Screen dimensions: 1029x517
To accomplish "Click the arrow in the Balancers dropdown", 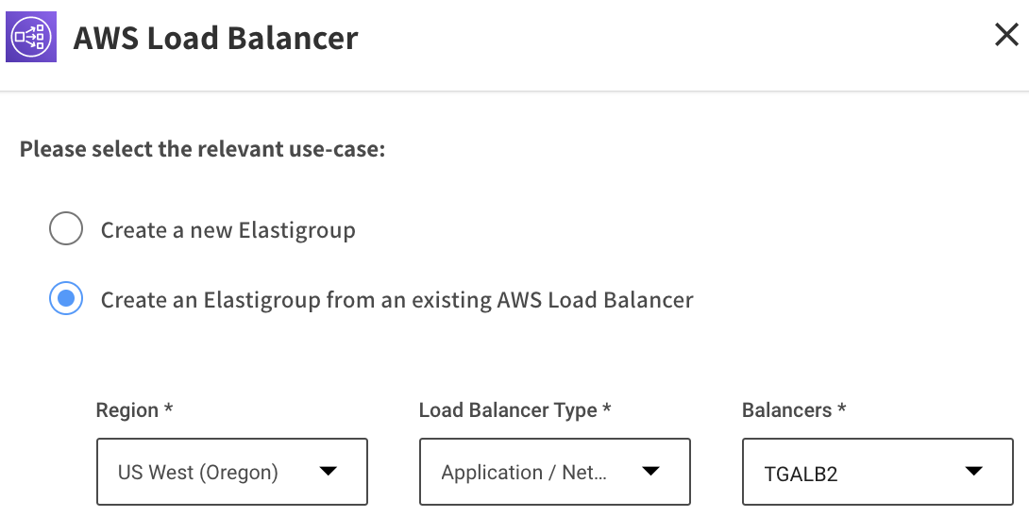I will 973,471.
